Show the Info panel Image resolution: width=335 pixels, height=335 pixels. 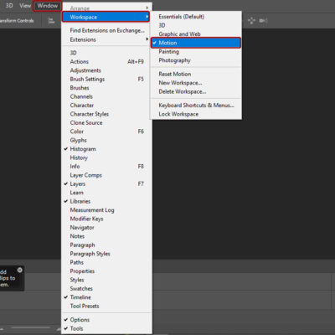[106, 167]
